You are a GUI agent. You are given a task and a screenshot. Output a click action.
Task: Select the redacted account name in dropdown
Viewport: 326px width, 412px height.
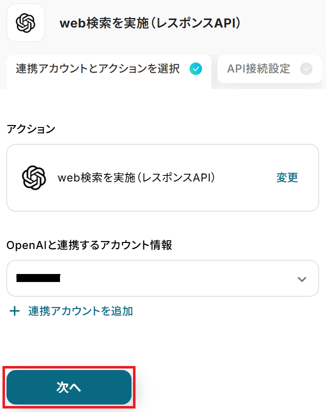[38, 278]
